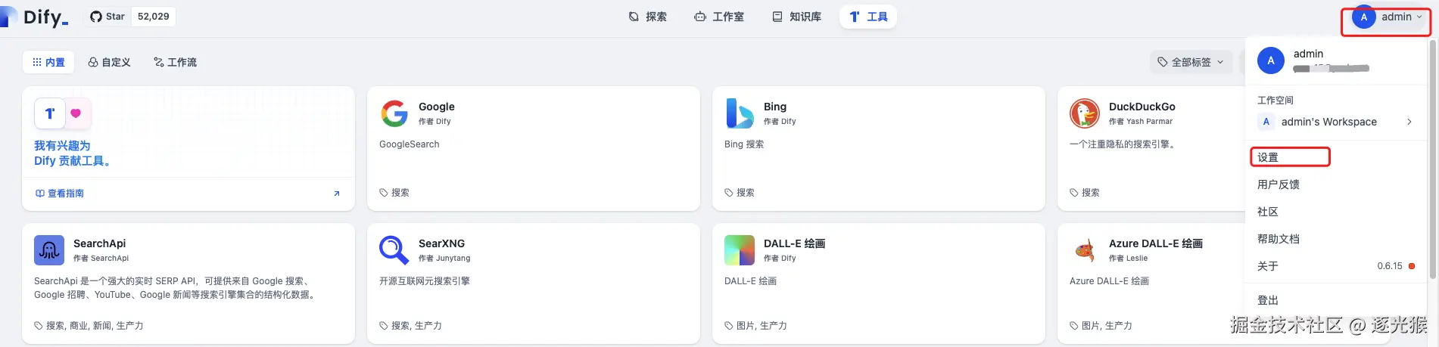
Task: Click the Dify logo
Action: [x=36, y=17]
